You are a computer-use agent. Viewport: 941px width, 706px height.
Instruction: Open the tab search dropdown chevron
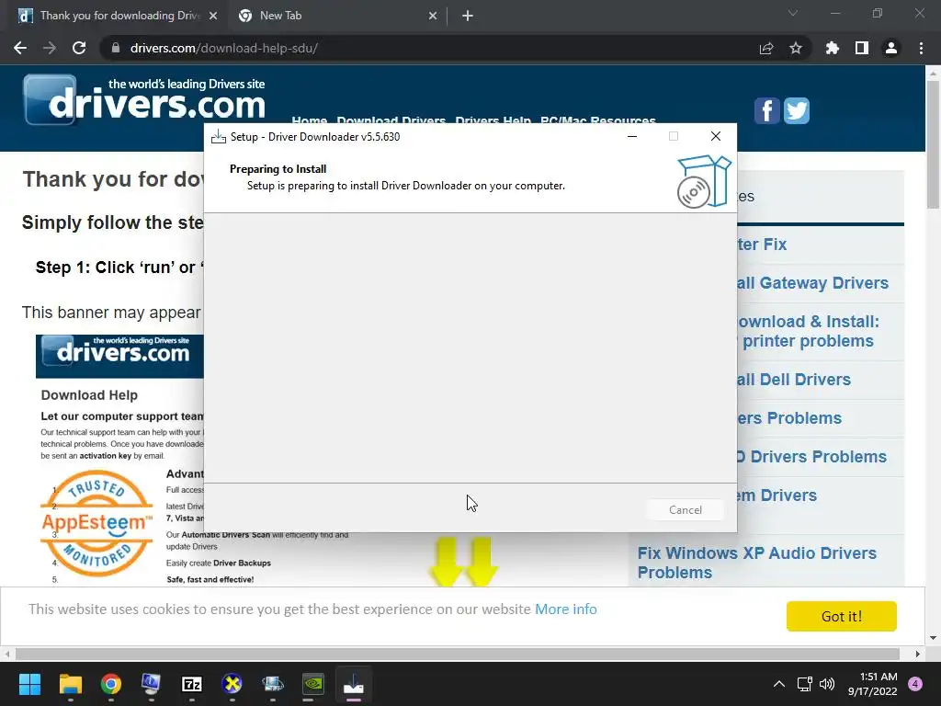click(x=793, y=13)
